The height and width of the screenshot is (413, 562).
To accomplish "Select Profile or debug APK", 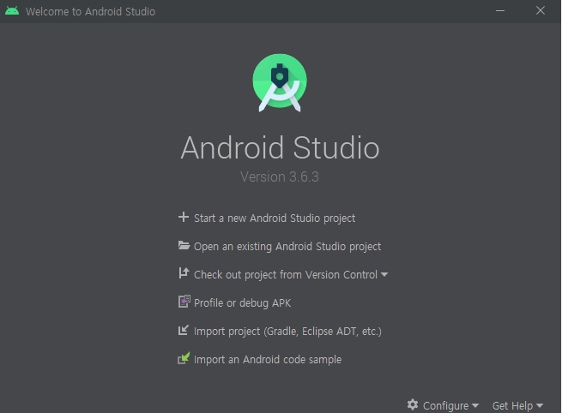I will tap(242, 302).
